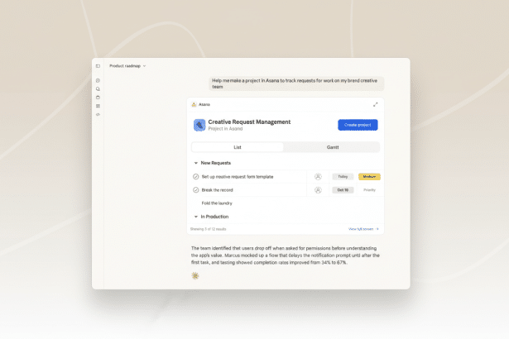Click the Asana logo icon in card header
Screen dimensions: 509x339
pos(194,104)
